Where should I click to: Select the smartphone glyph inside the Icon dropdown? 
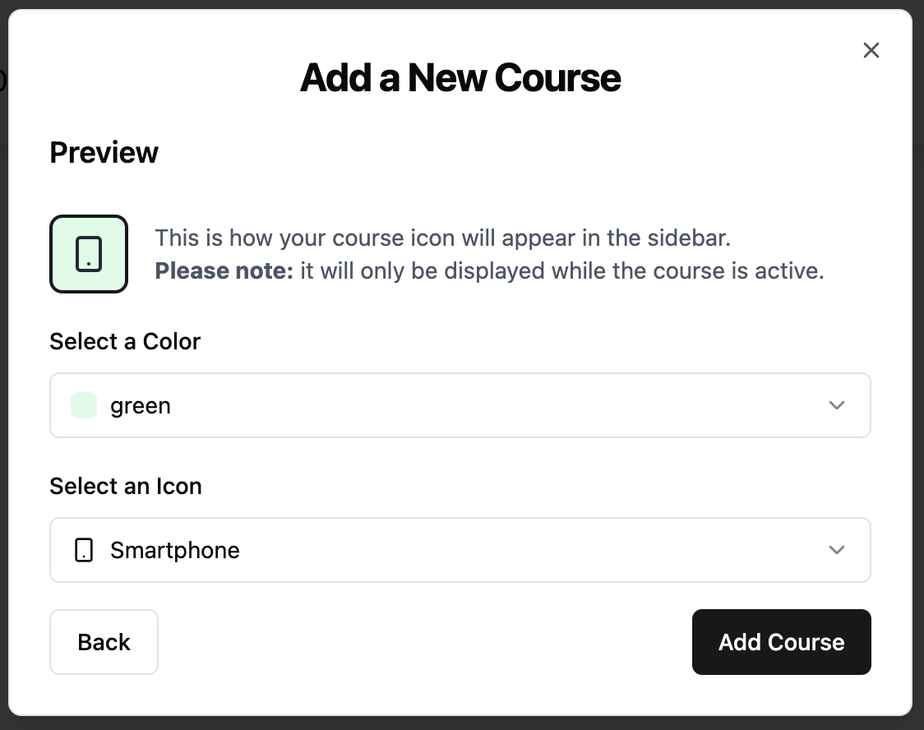point(83,550)
